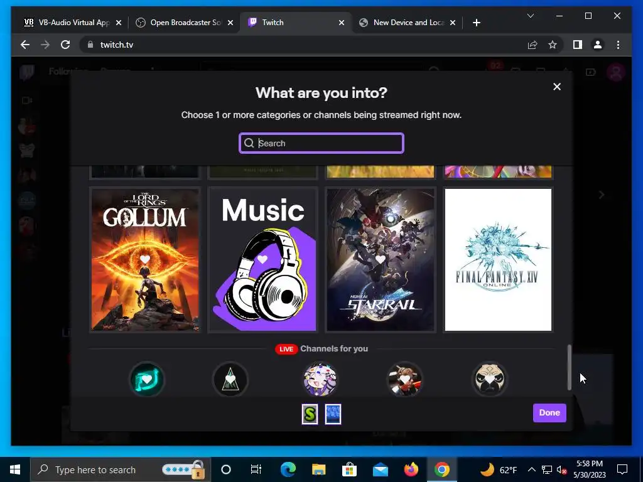Close the Twitch browser tab
Screen dimensions: 643x482
342,23
